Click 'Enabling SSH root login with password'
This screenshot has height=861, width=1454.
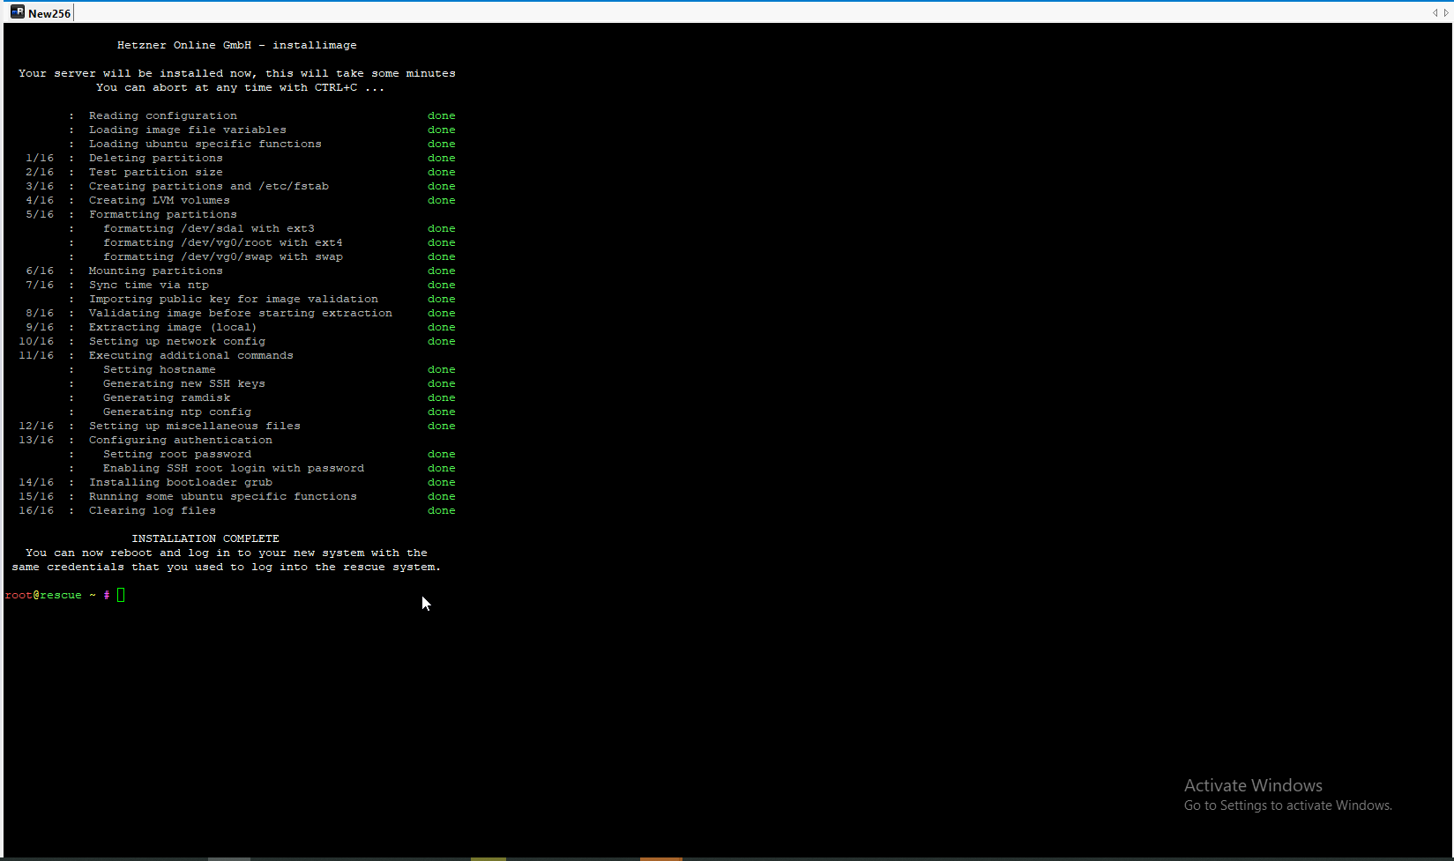click(234, 468)
